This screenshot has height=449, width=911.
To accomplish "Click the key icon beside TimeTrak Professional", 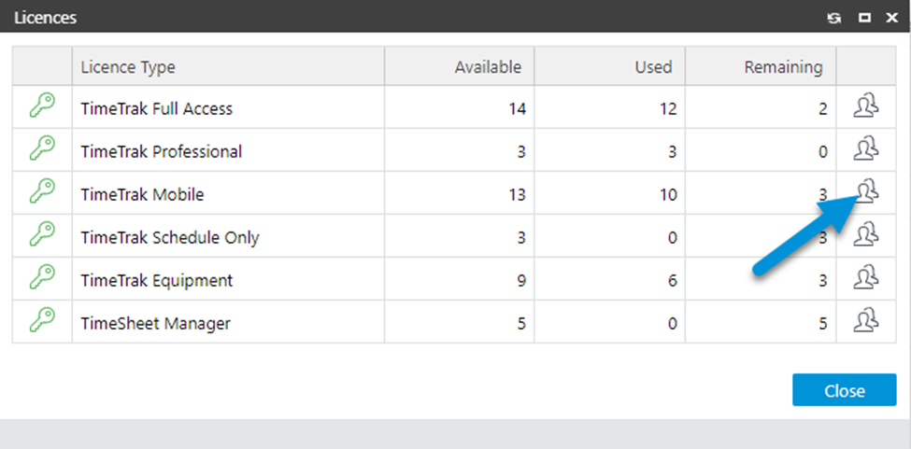I will click(x=42, y=151).
